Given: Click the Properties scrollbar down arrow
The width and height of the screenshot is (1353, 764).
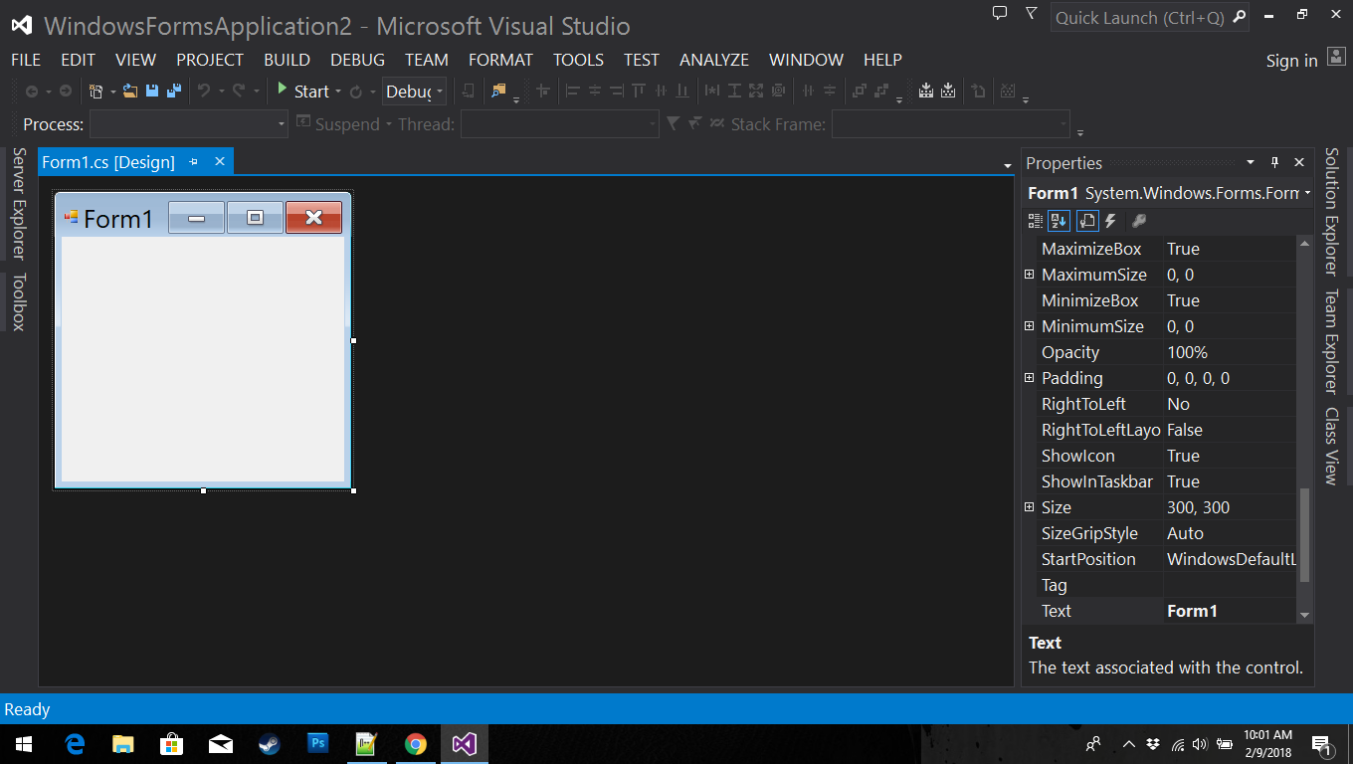Looking at the screenshot, I should (x=1305, y=616).
